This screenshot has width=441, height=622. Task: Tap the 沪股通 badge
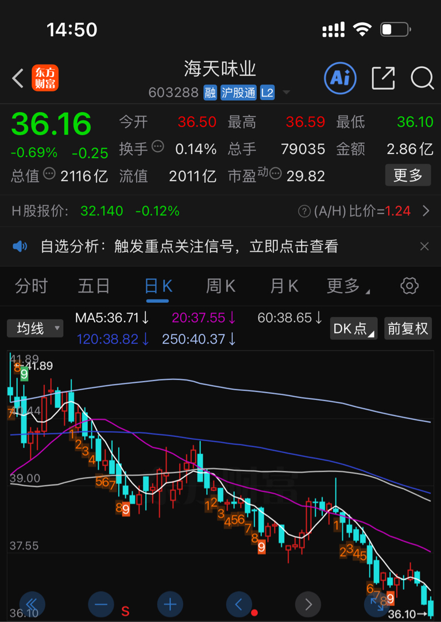point(238,93)
